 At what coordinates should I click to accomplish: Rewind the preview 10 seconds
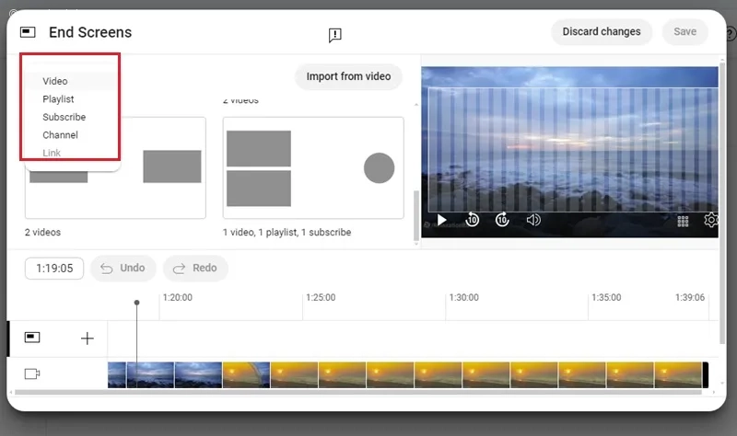click(472, 219)
